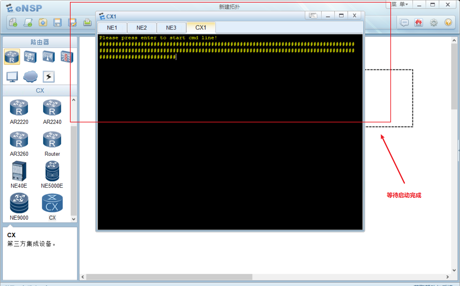Select the PC terminal category icon
This screenshot has height=286, width=460.
tap(12, 77)
